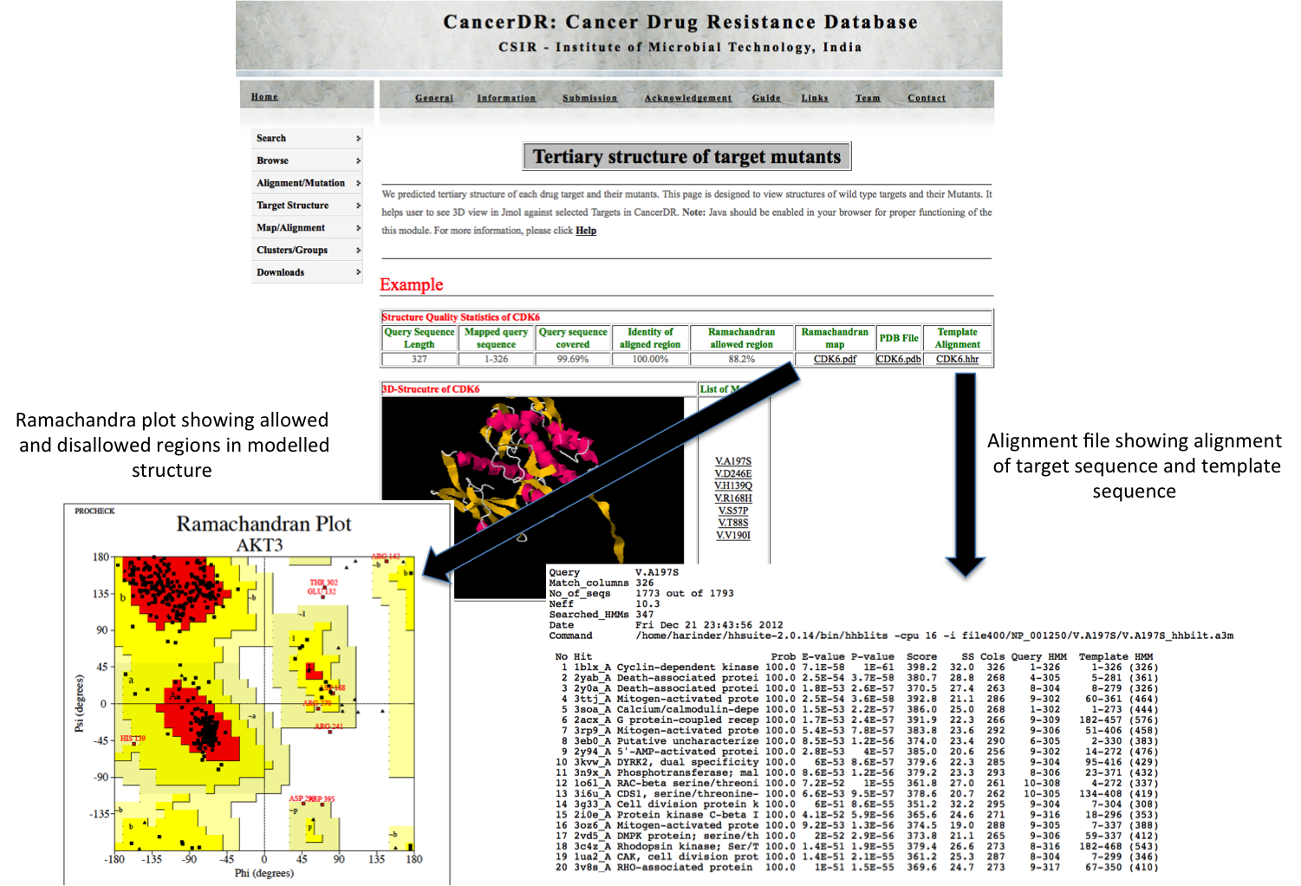The height and width of the screenshot is (886, 1301).
Task: Open the Home navigation link
Action: [x=264, y=97]
